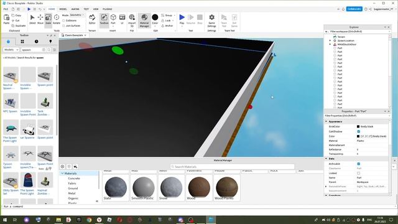
Task: Switch to the MODEL ribbon tab
Action: (x=63, y=9)
